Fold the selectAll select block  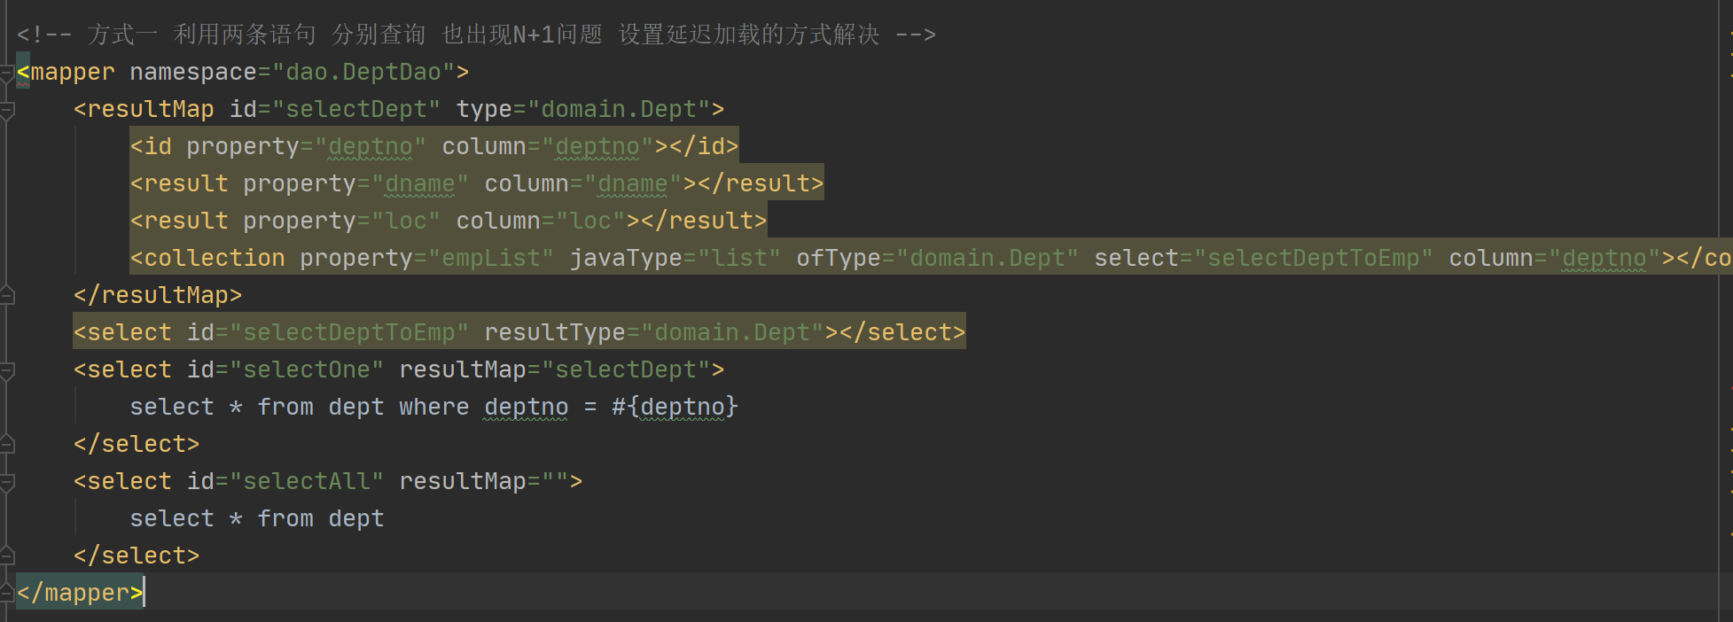tap(7, 482)
